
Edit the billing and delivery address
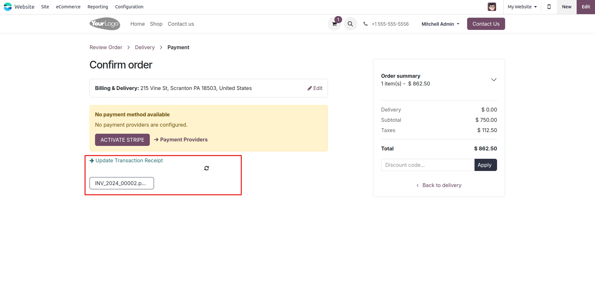[x=315, y=88]
